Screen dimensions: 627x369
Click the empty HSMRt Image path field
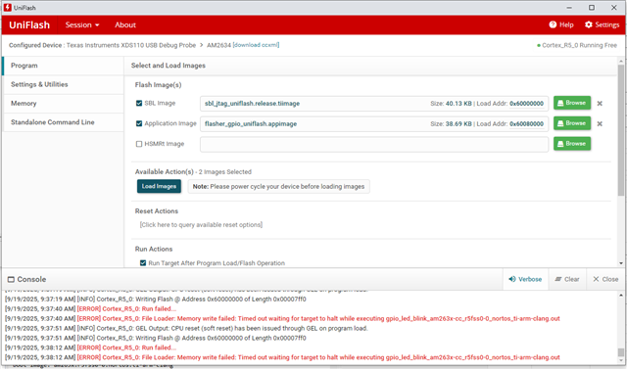[x=374, y=144]
